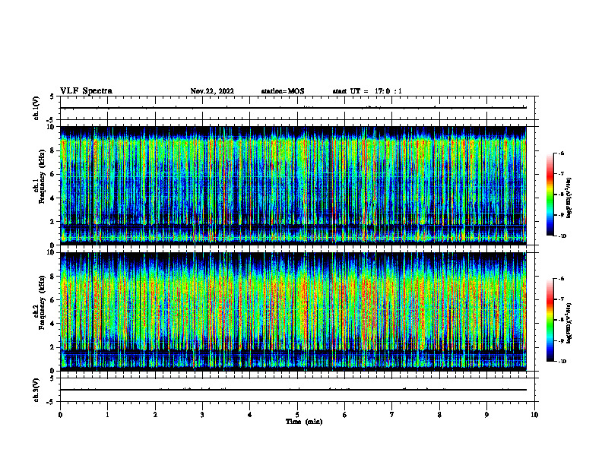602x465 pixels.
Task: Click the ch.2 PSD color scale bar
Action: 550,320
